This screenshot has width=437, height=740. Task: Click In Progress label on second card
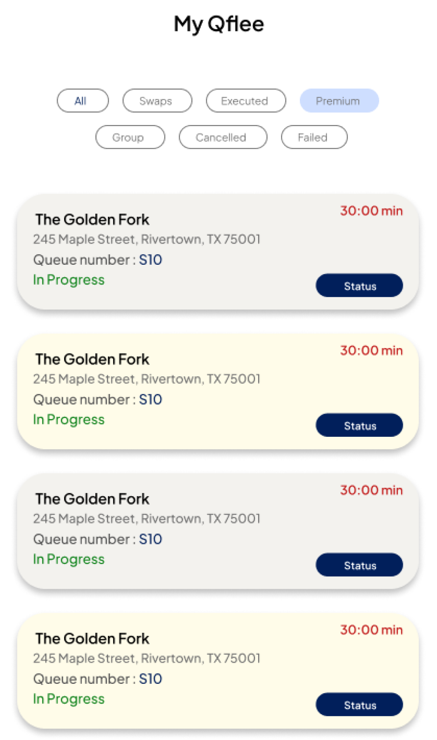pyautogui.click(x=69, y=420)
